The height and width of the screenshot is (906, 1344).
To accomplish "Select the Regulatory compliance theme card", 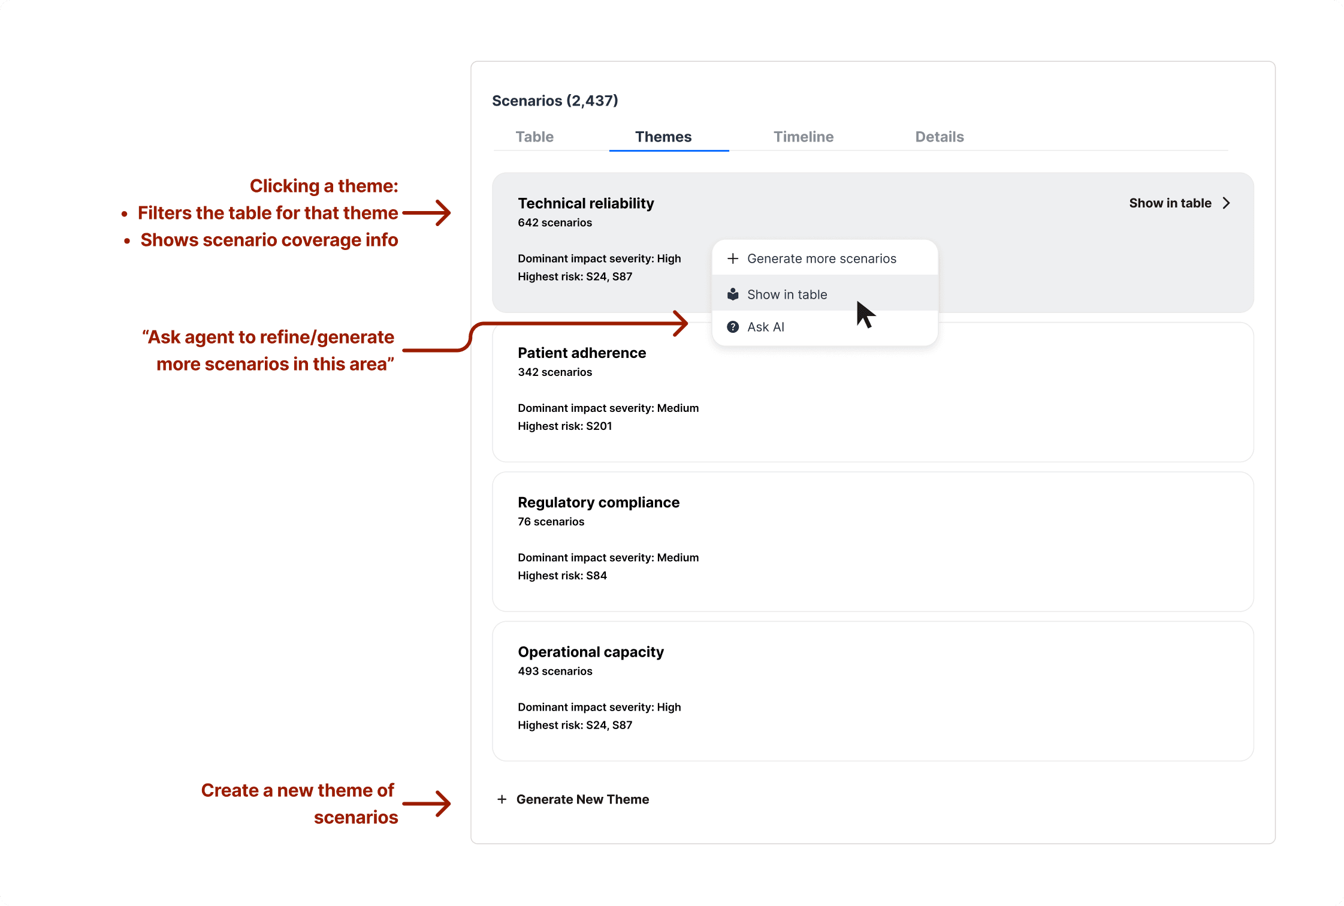I will tap(598, 502).
